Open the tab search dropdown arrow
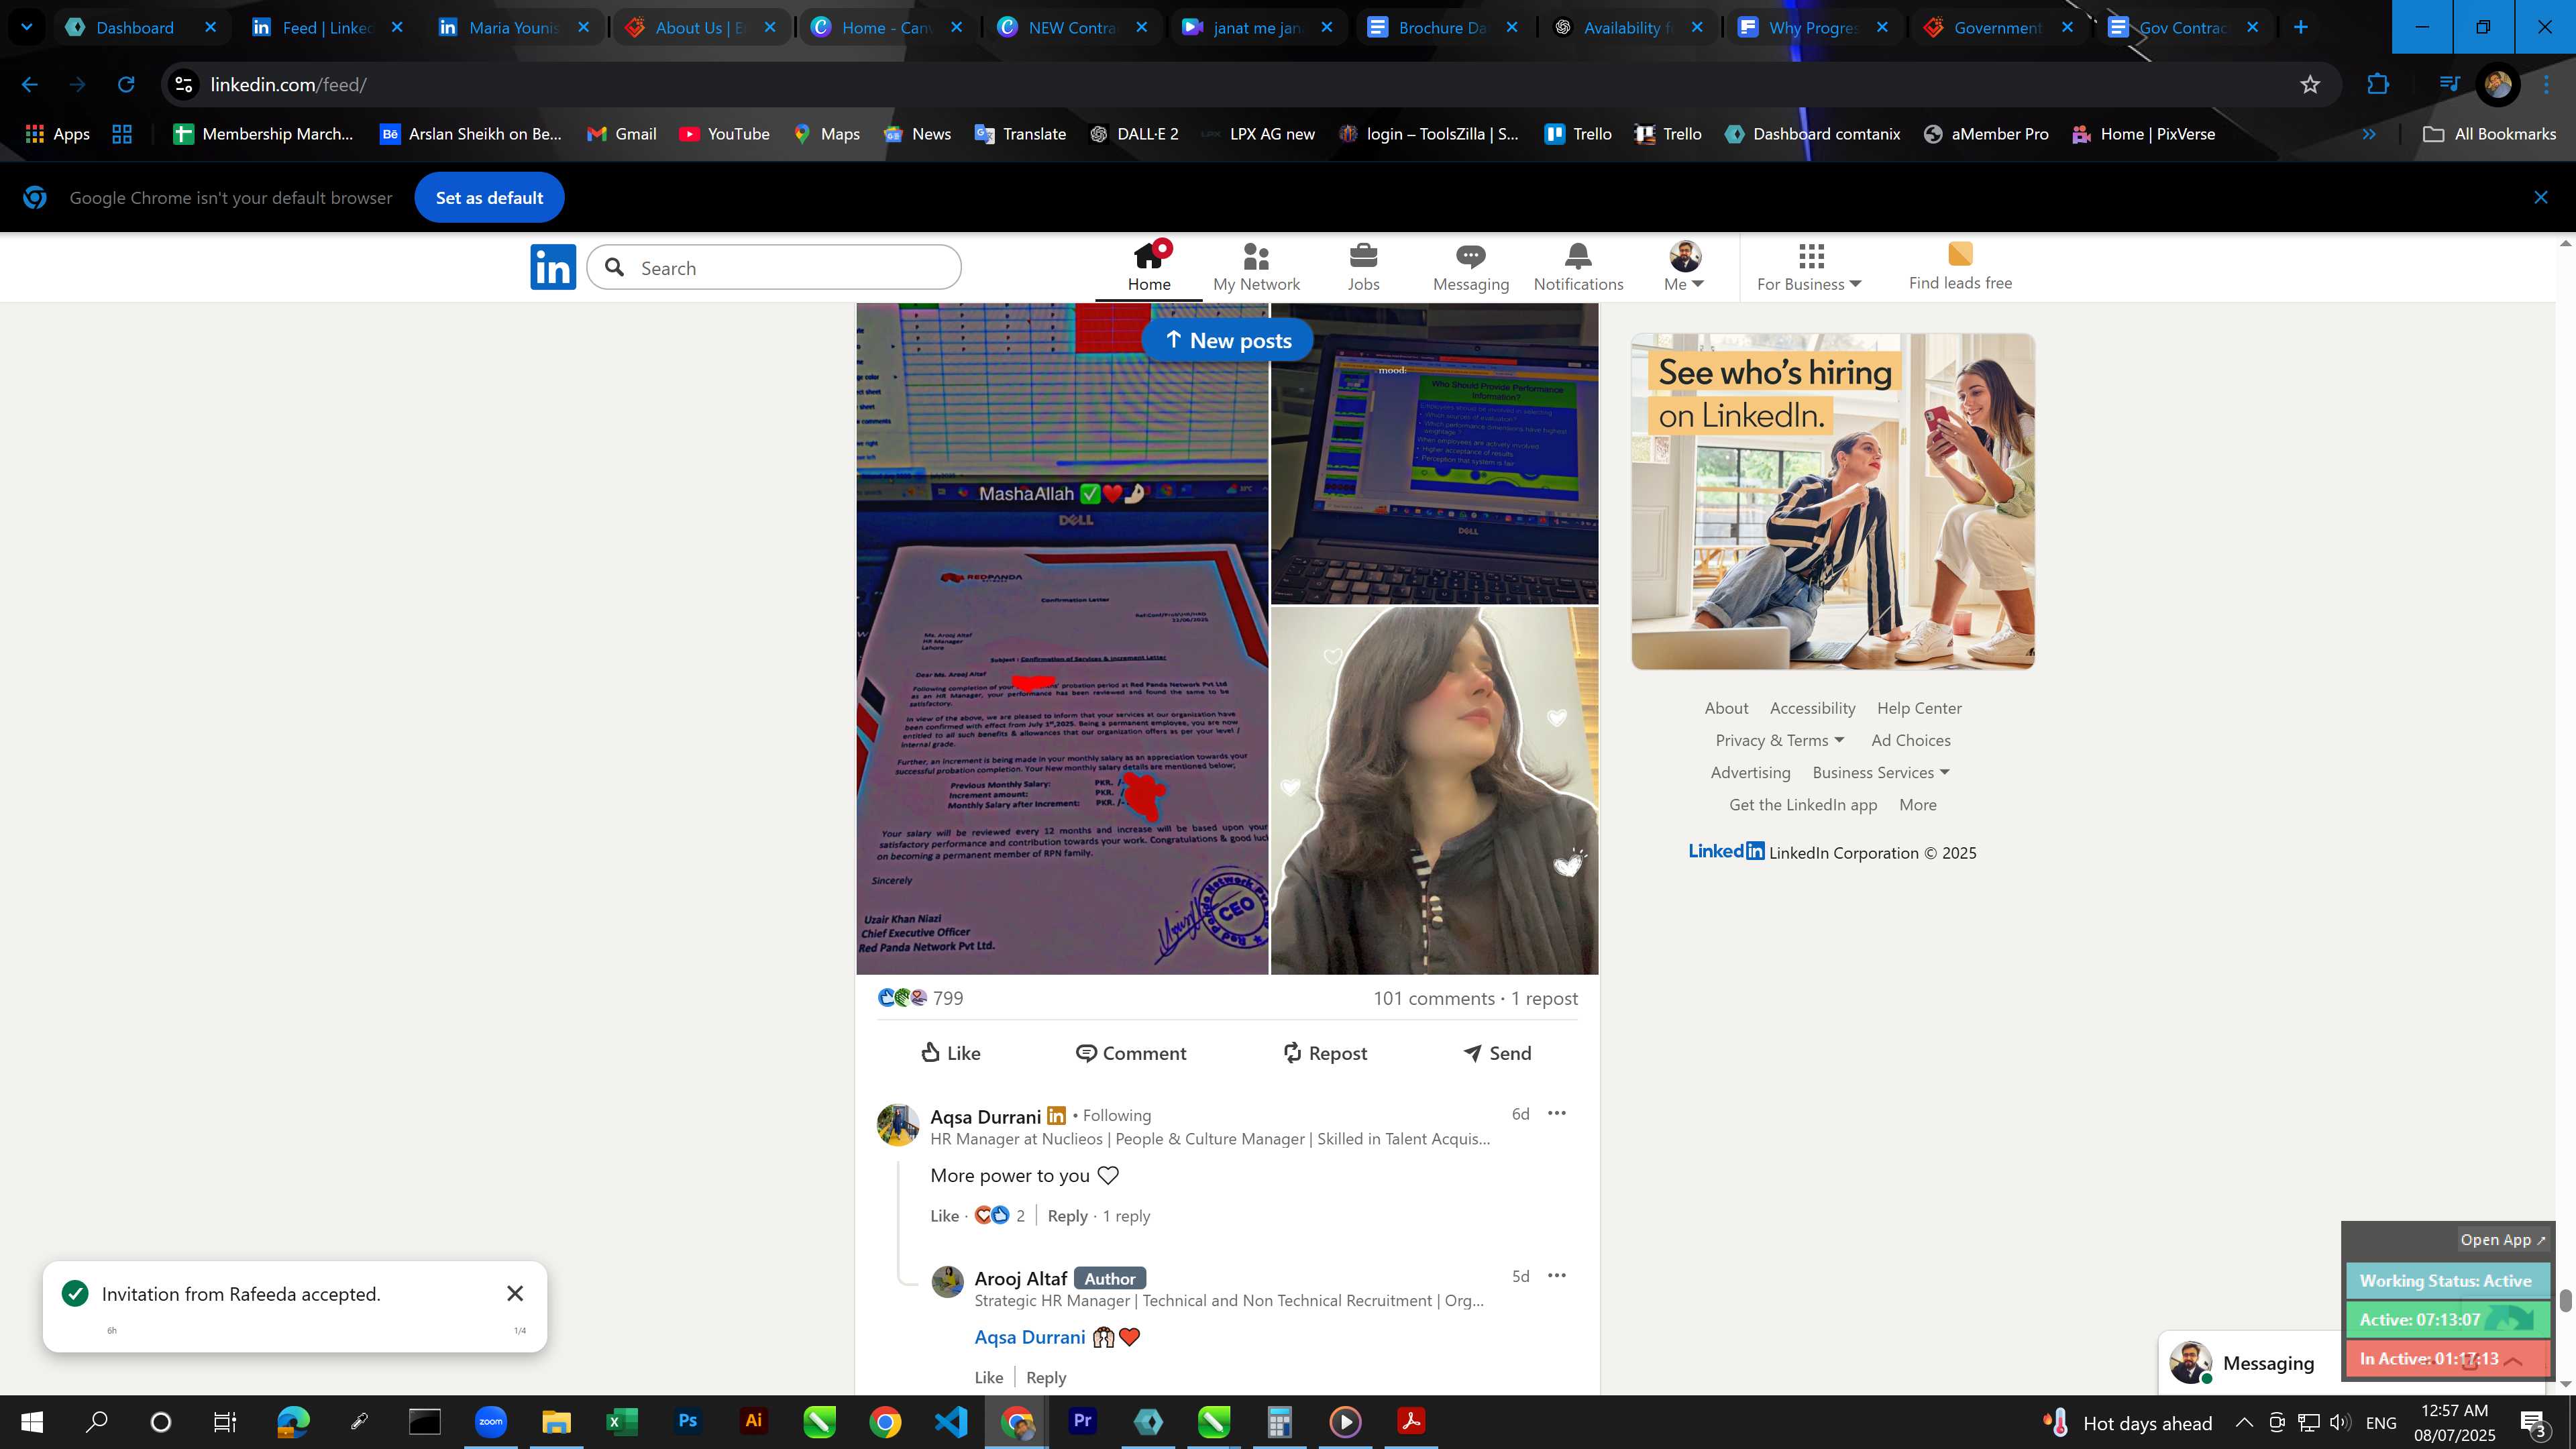The width and height of the screenshot is (2576, 1449). [27, 27]
